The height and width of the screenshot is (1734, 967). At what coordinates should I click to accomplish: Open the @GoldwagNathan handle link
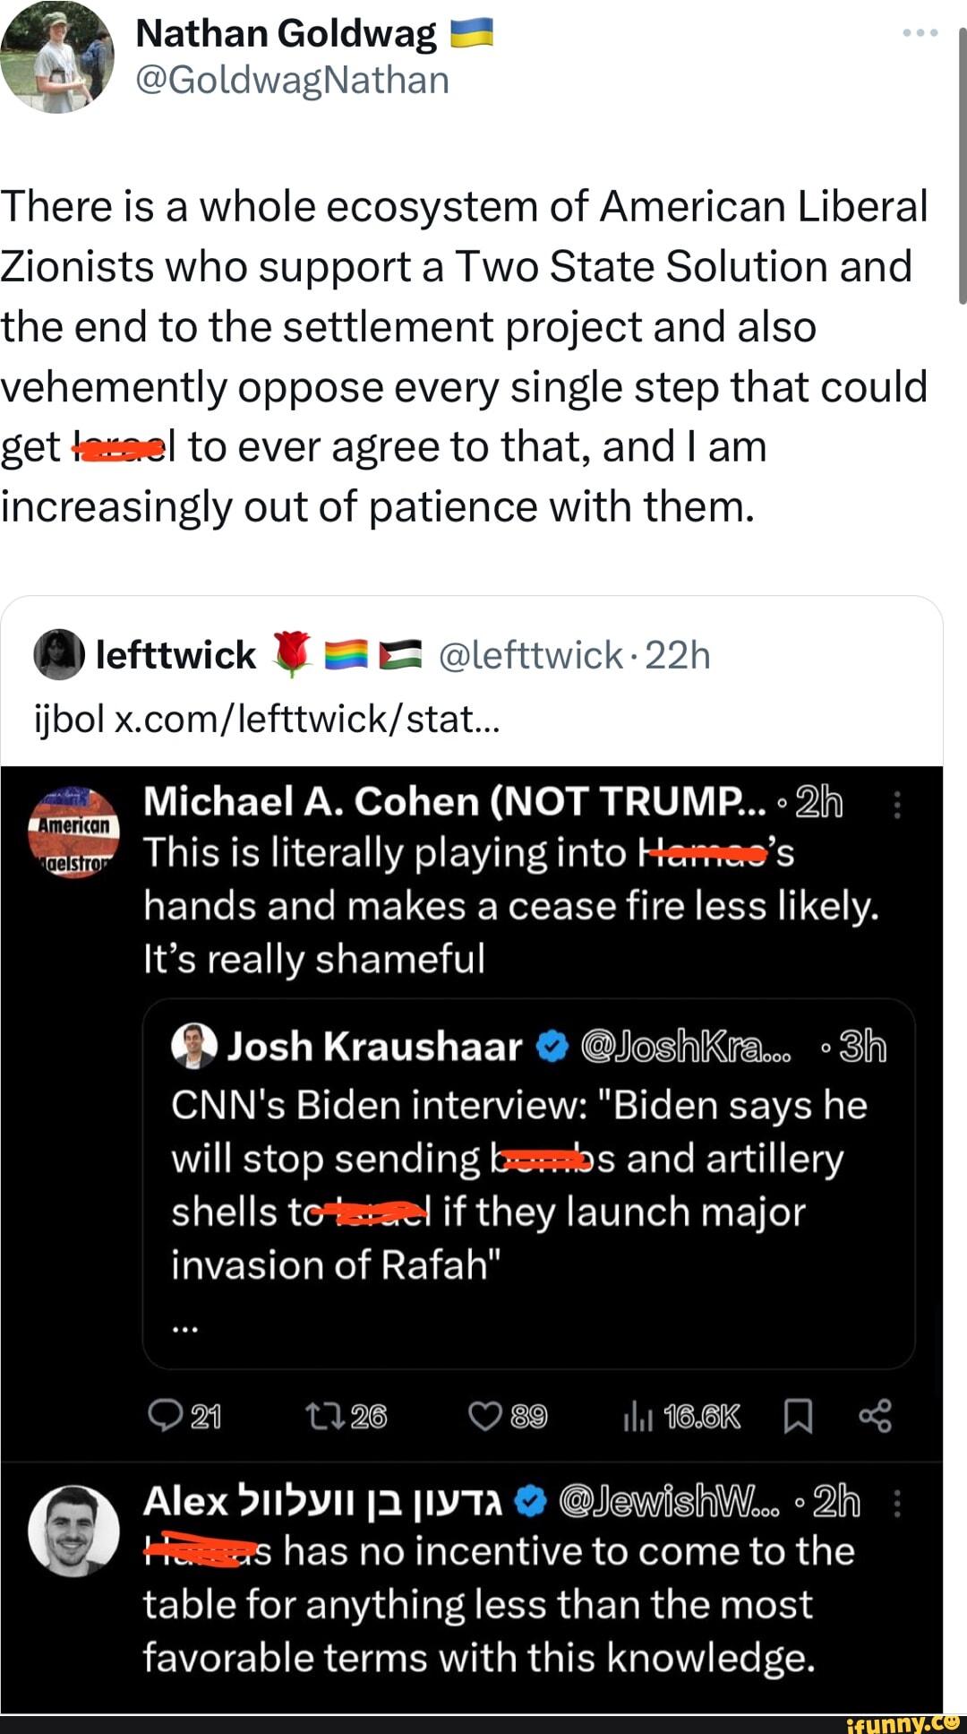click(292, 81)
